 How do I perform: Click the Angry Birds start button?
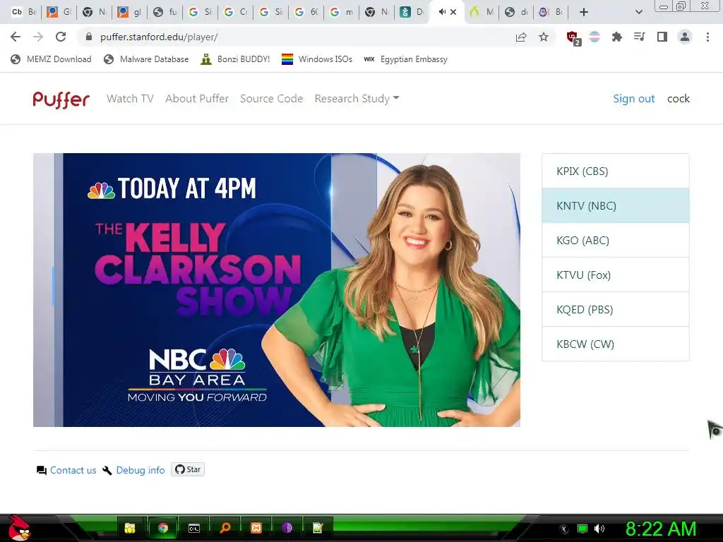click(x=18, y=528)
